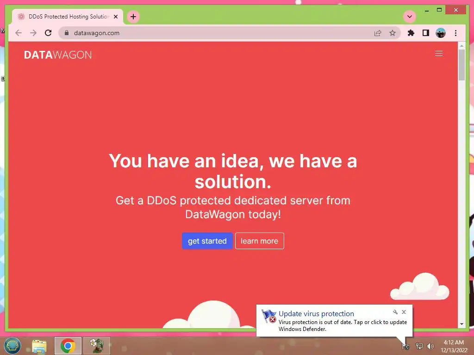Click the learn more button
The image size is (474, 355).
(259, 241)
